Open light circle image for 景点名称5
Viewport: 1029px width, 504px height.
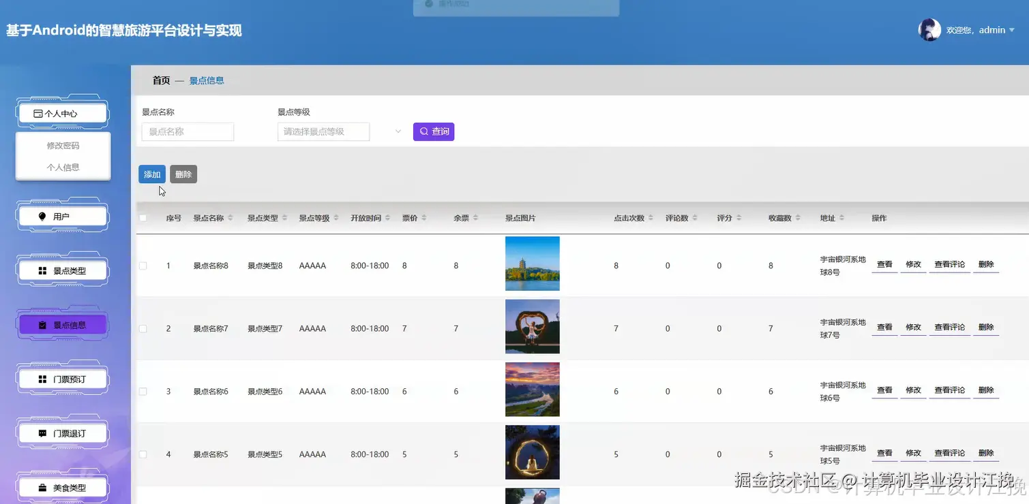point(533,452)
